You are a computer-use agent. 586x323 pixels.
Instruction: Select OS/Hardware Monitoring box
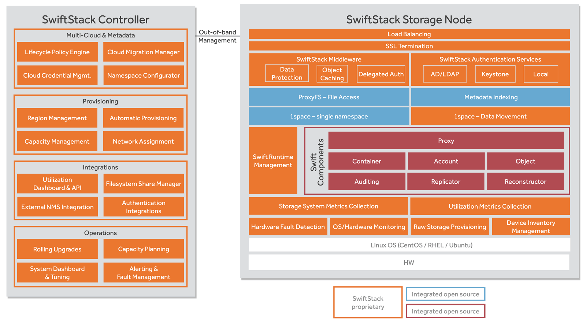coord(369,227)
